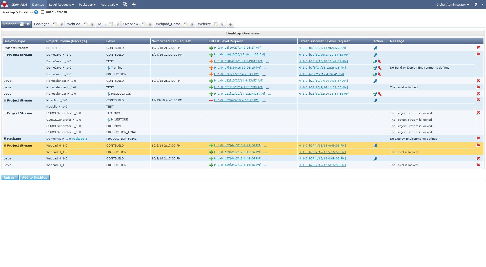Click 'No Build or Deploy Environments defined' message
Viewport: 486px width, 267px height.
(420, 68)
